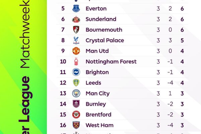The image size is (201, 134).
Task: Click the Brentford team name
Action: (x=98, y=115)
